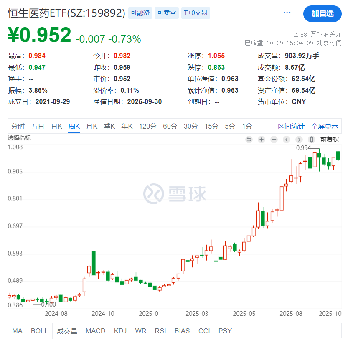The image size is (363, 345).
Task: Select the PSY indicator
Action: (x=225, y=331)
